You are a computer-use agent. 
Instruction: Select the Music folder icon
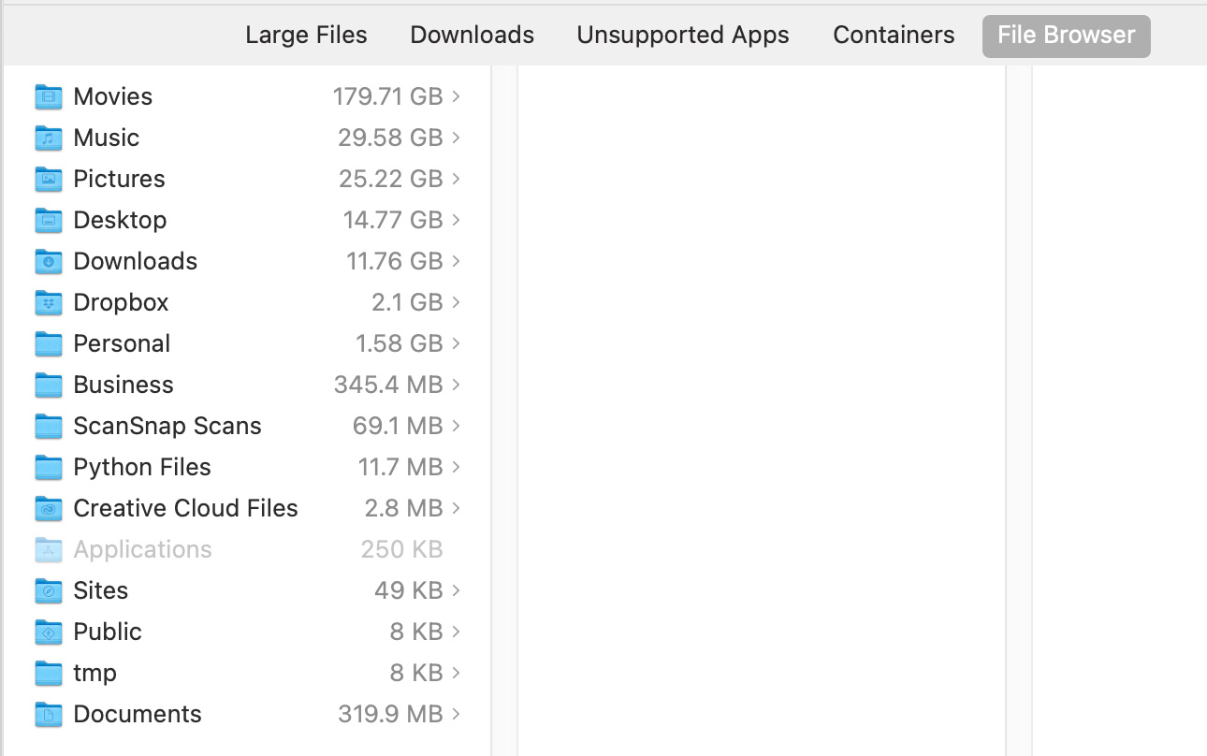point(49,138)
